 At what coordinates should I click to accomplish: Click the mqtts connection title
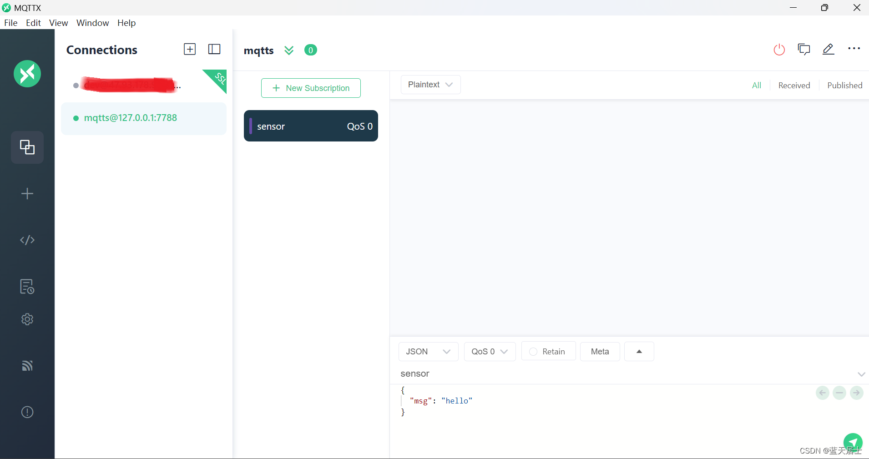(x=259, y=50)
